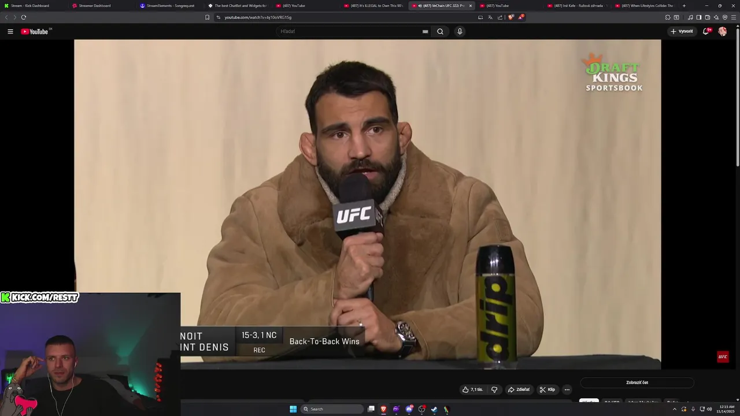Switch to StreamElements Songrequest tab
The image size is (740, 416).
tap(171, 6)
